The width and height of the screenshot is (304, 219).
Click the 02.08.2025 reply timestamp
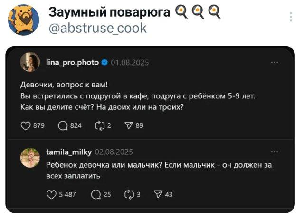pyautogui.click(x=114, y=152)
